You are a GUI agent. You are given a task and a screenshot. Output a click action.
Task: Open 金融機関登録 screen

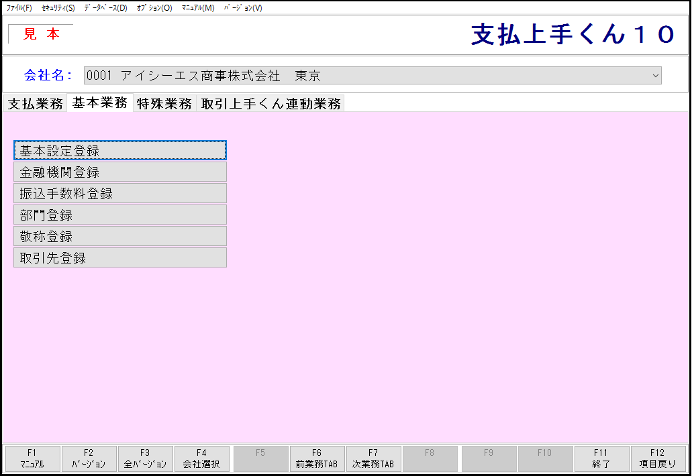click(x=120, y=172)
